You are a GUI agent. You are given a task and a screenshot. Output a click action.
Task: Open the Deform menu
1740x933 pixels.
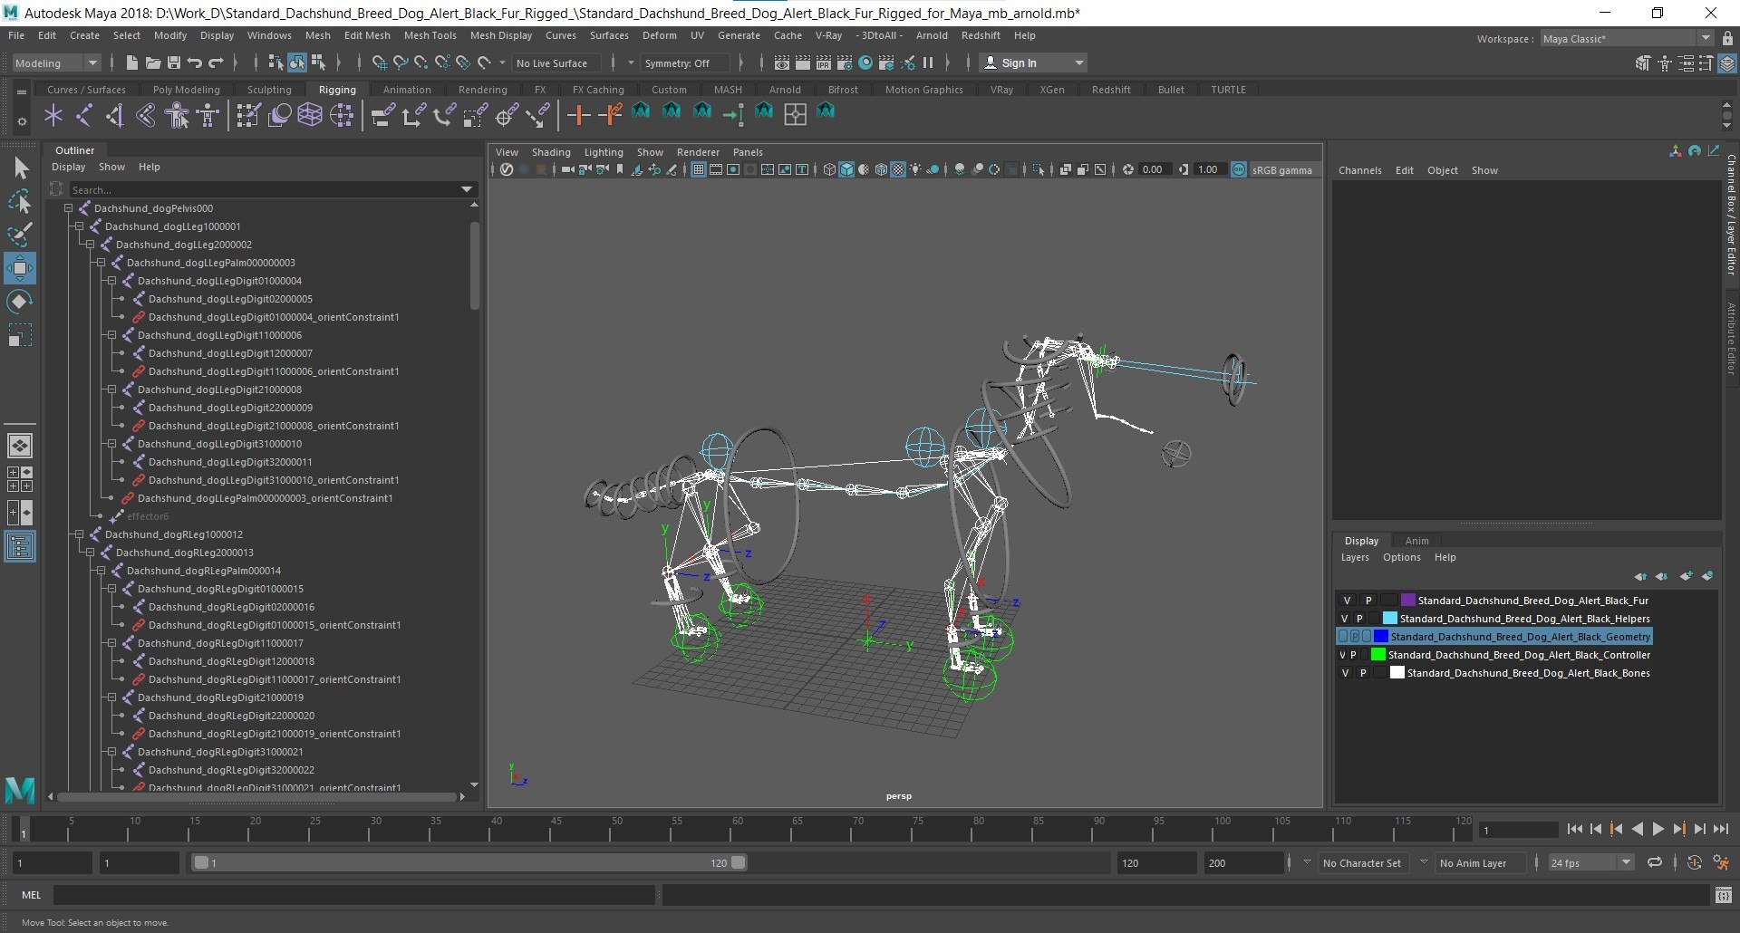coord(660,35)
